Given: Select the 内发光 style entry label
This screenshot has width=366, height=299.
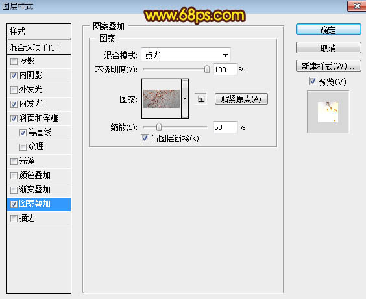Looking at the screenshot, I should click(x=30, y=103).
